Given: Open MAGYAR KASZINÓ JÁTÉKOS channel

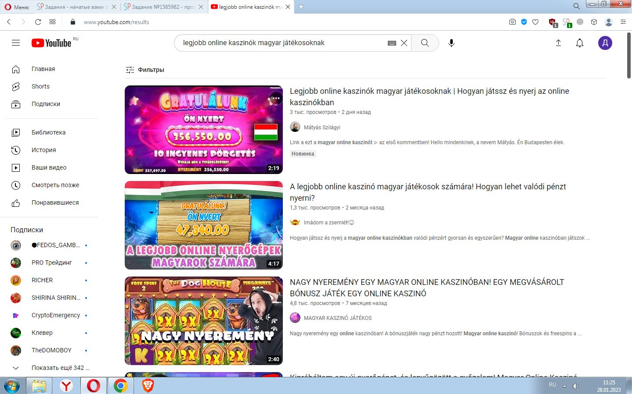Looking at the screenshot, I should click(x=338, y=318).
